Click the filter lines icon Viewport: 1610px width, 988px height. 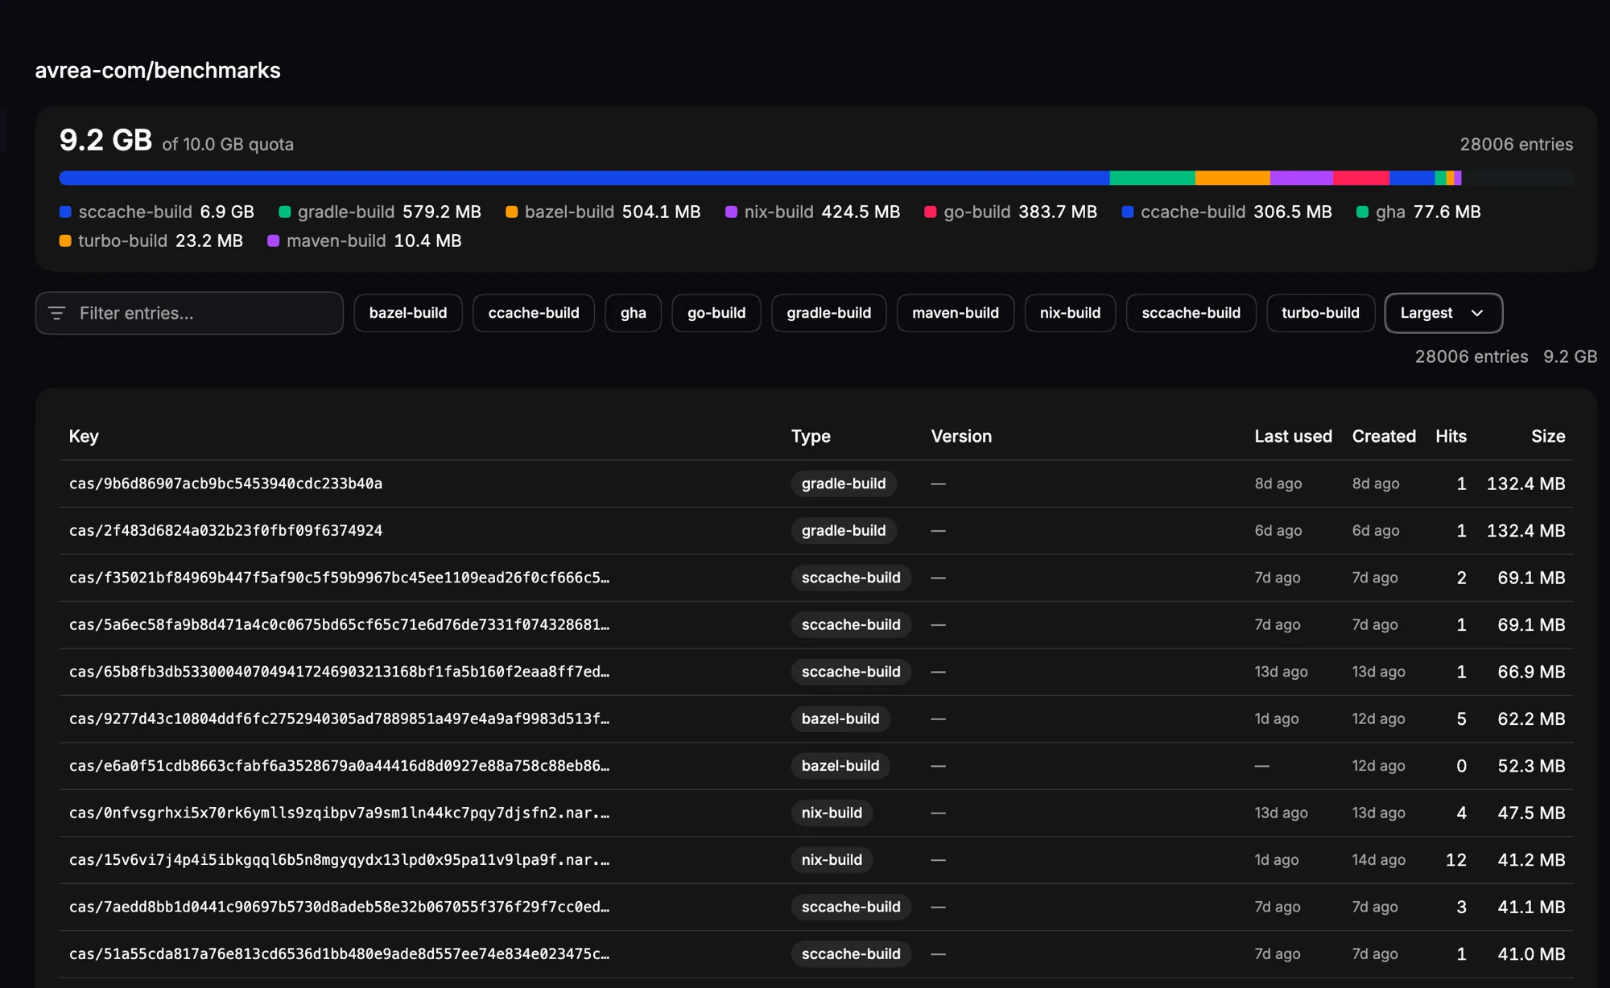pyautogui.click(x=56, y=313)
